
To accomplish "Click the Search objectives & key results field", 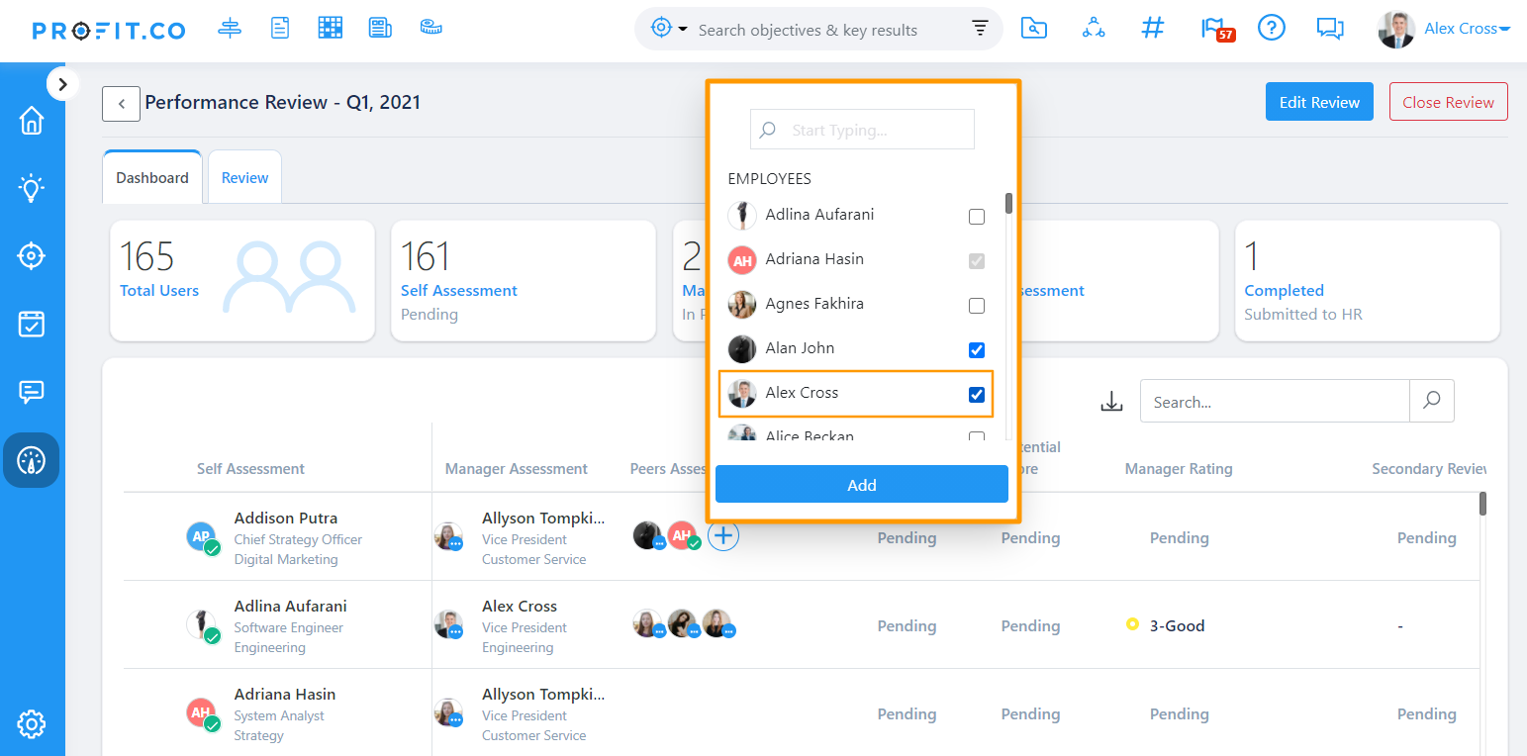I will [x=808, y=30].
